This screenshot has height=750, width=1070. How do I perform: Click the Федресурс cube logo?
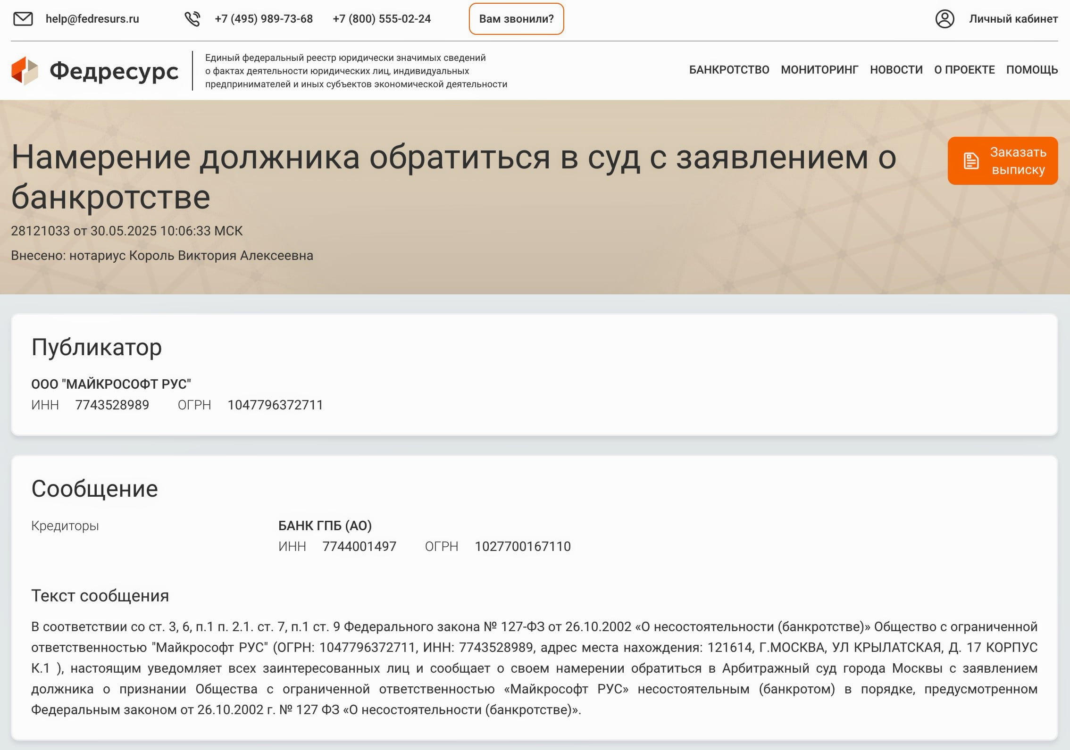25,71
